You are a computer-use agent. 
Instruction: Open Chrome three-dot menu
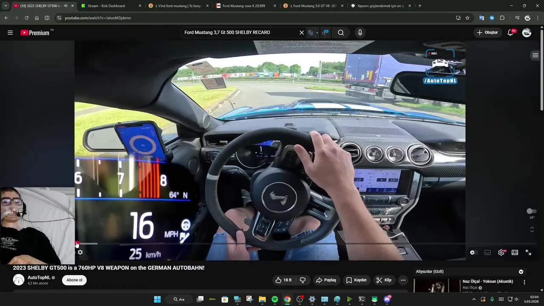tap(538, 18)
